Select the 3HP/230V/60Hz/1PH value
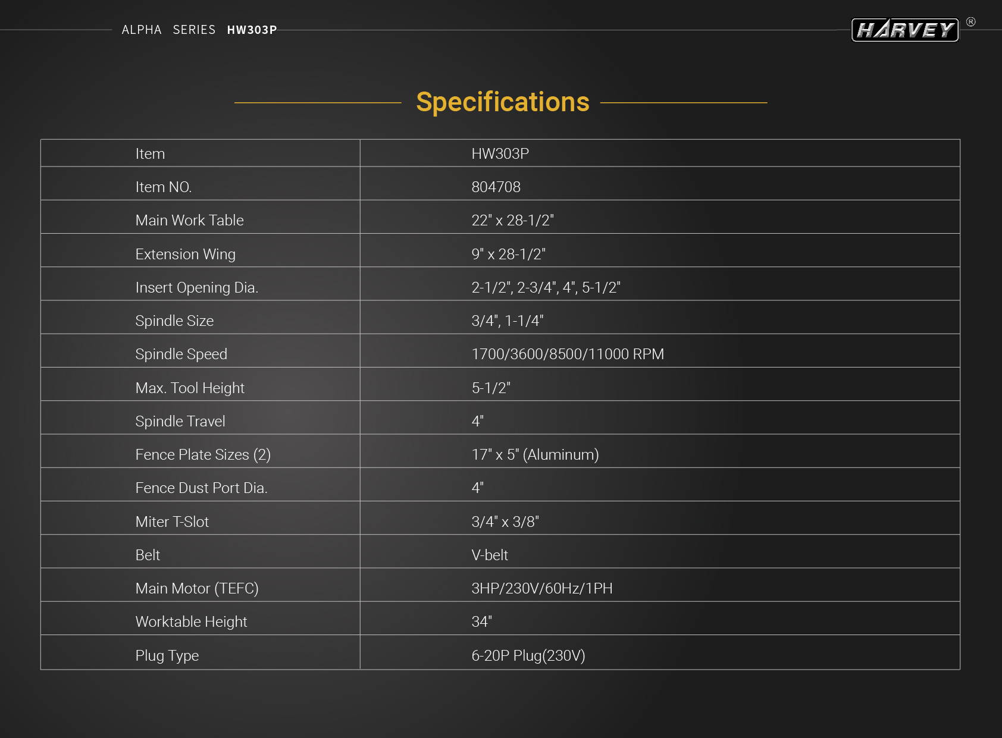This screenshot has height=738, width=1002. (x=541, y=588)
